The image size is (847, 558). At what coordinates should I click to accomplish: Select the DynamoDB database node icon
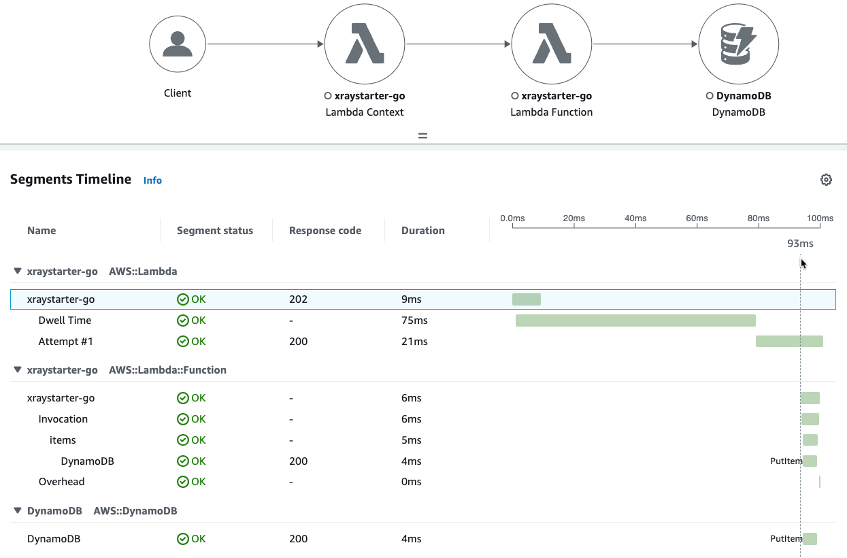pos(739,45)
